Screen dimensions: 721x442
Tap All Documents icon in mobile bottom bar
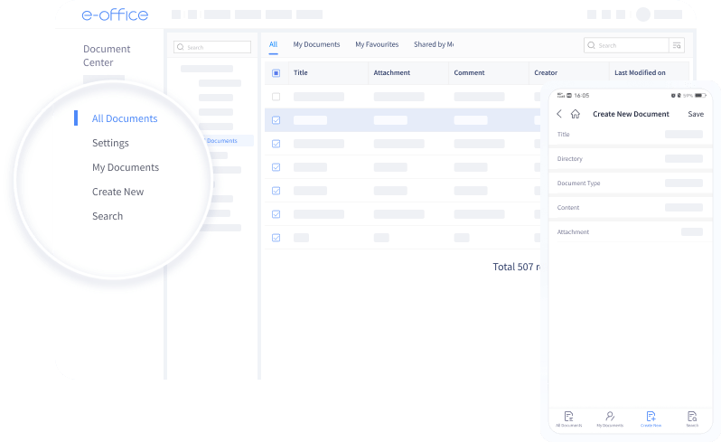569,417
